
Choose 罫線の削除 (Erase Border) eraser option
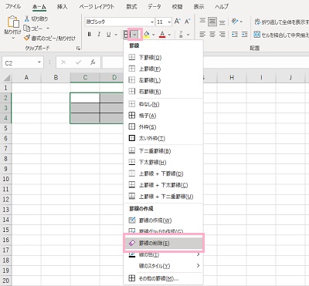click(x=163, y=243)
